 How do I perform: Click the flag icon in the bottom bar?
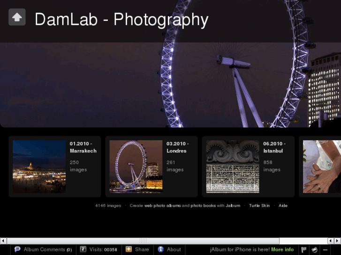point(304,250)
